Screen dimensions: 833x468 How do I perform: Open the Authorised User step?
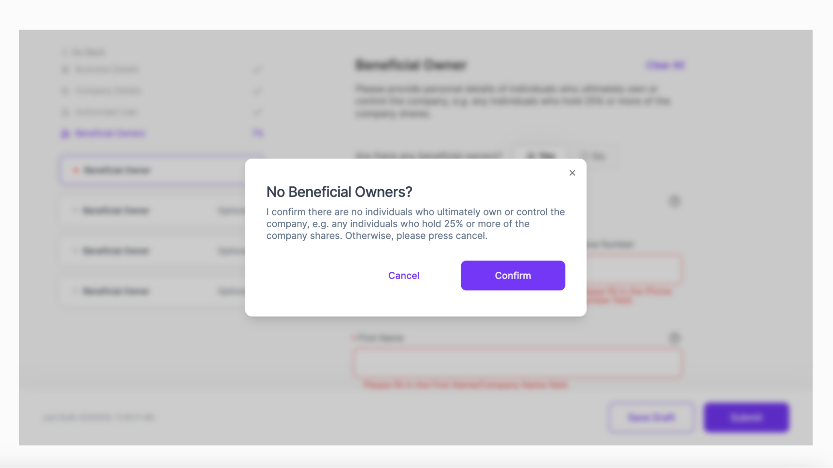click(106, 112)
